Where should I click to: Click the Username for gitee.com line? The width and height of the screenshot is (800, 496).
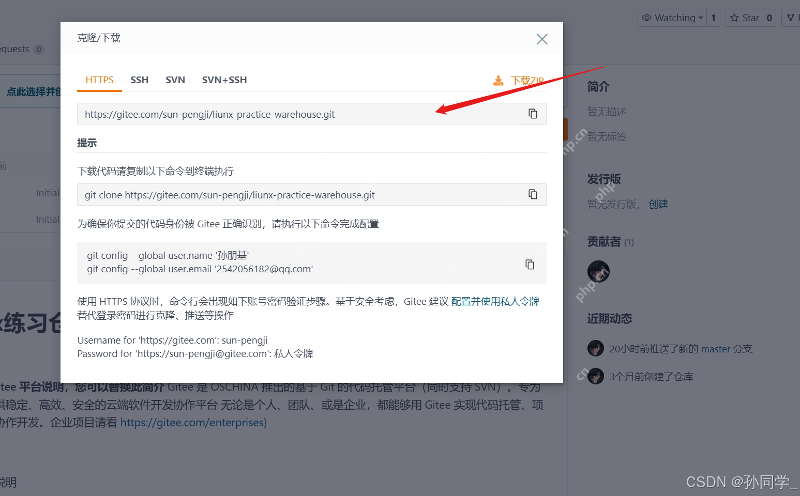173,340
